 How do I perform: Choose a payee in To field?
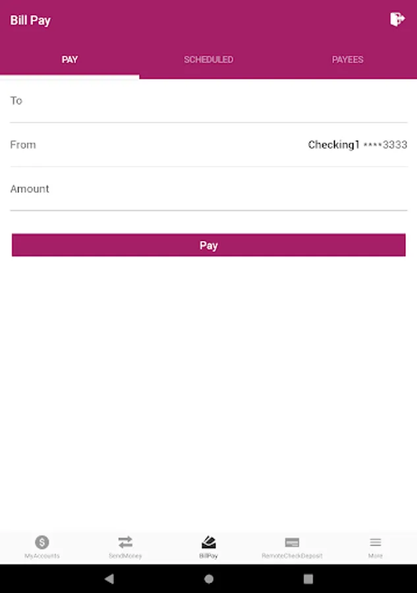(x=209, y=101)
